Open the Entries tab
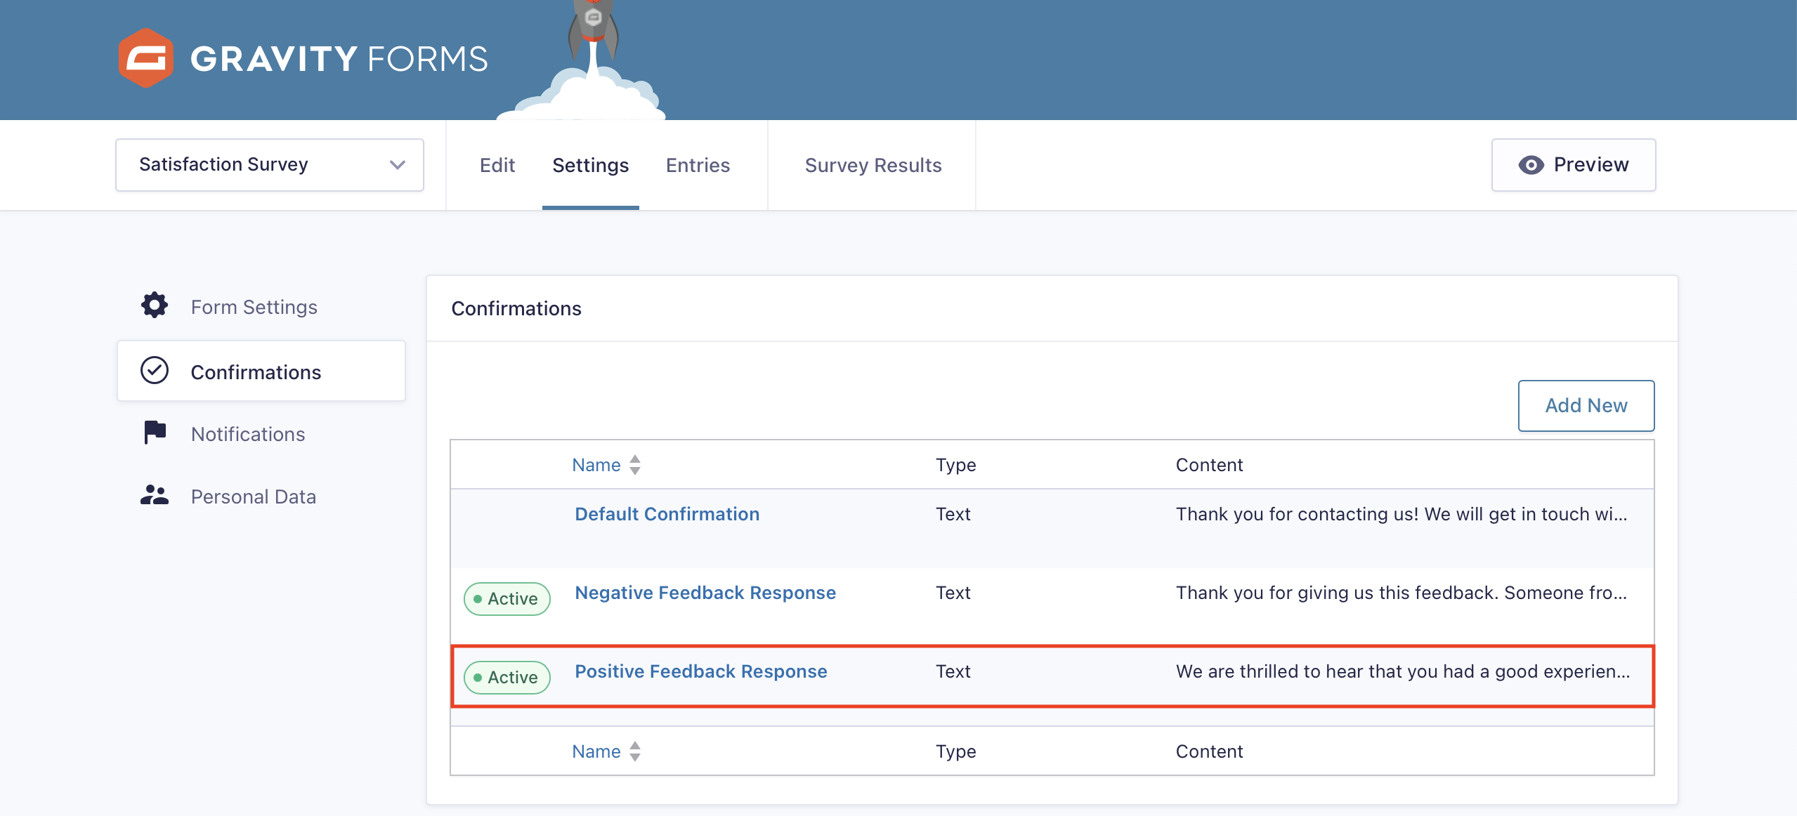1797x816 pixels. (698, 165)
